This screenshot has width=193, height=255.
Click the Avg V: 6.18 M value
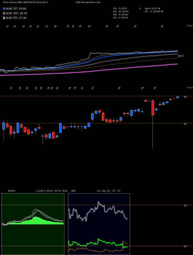coord(152,8)
